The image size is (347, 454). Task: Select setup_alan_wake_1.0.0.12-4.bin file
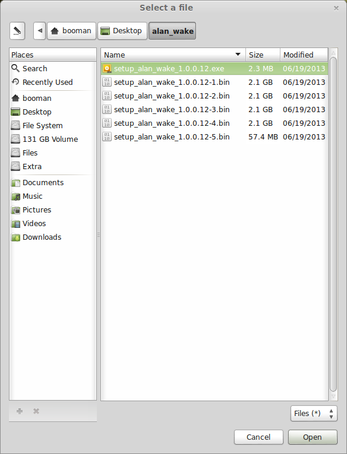214,123
